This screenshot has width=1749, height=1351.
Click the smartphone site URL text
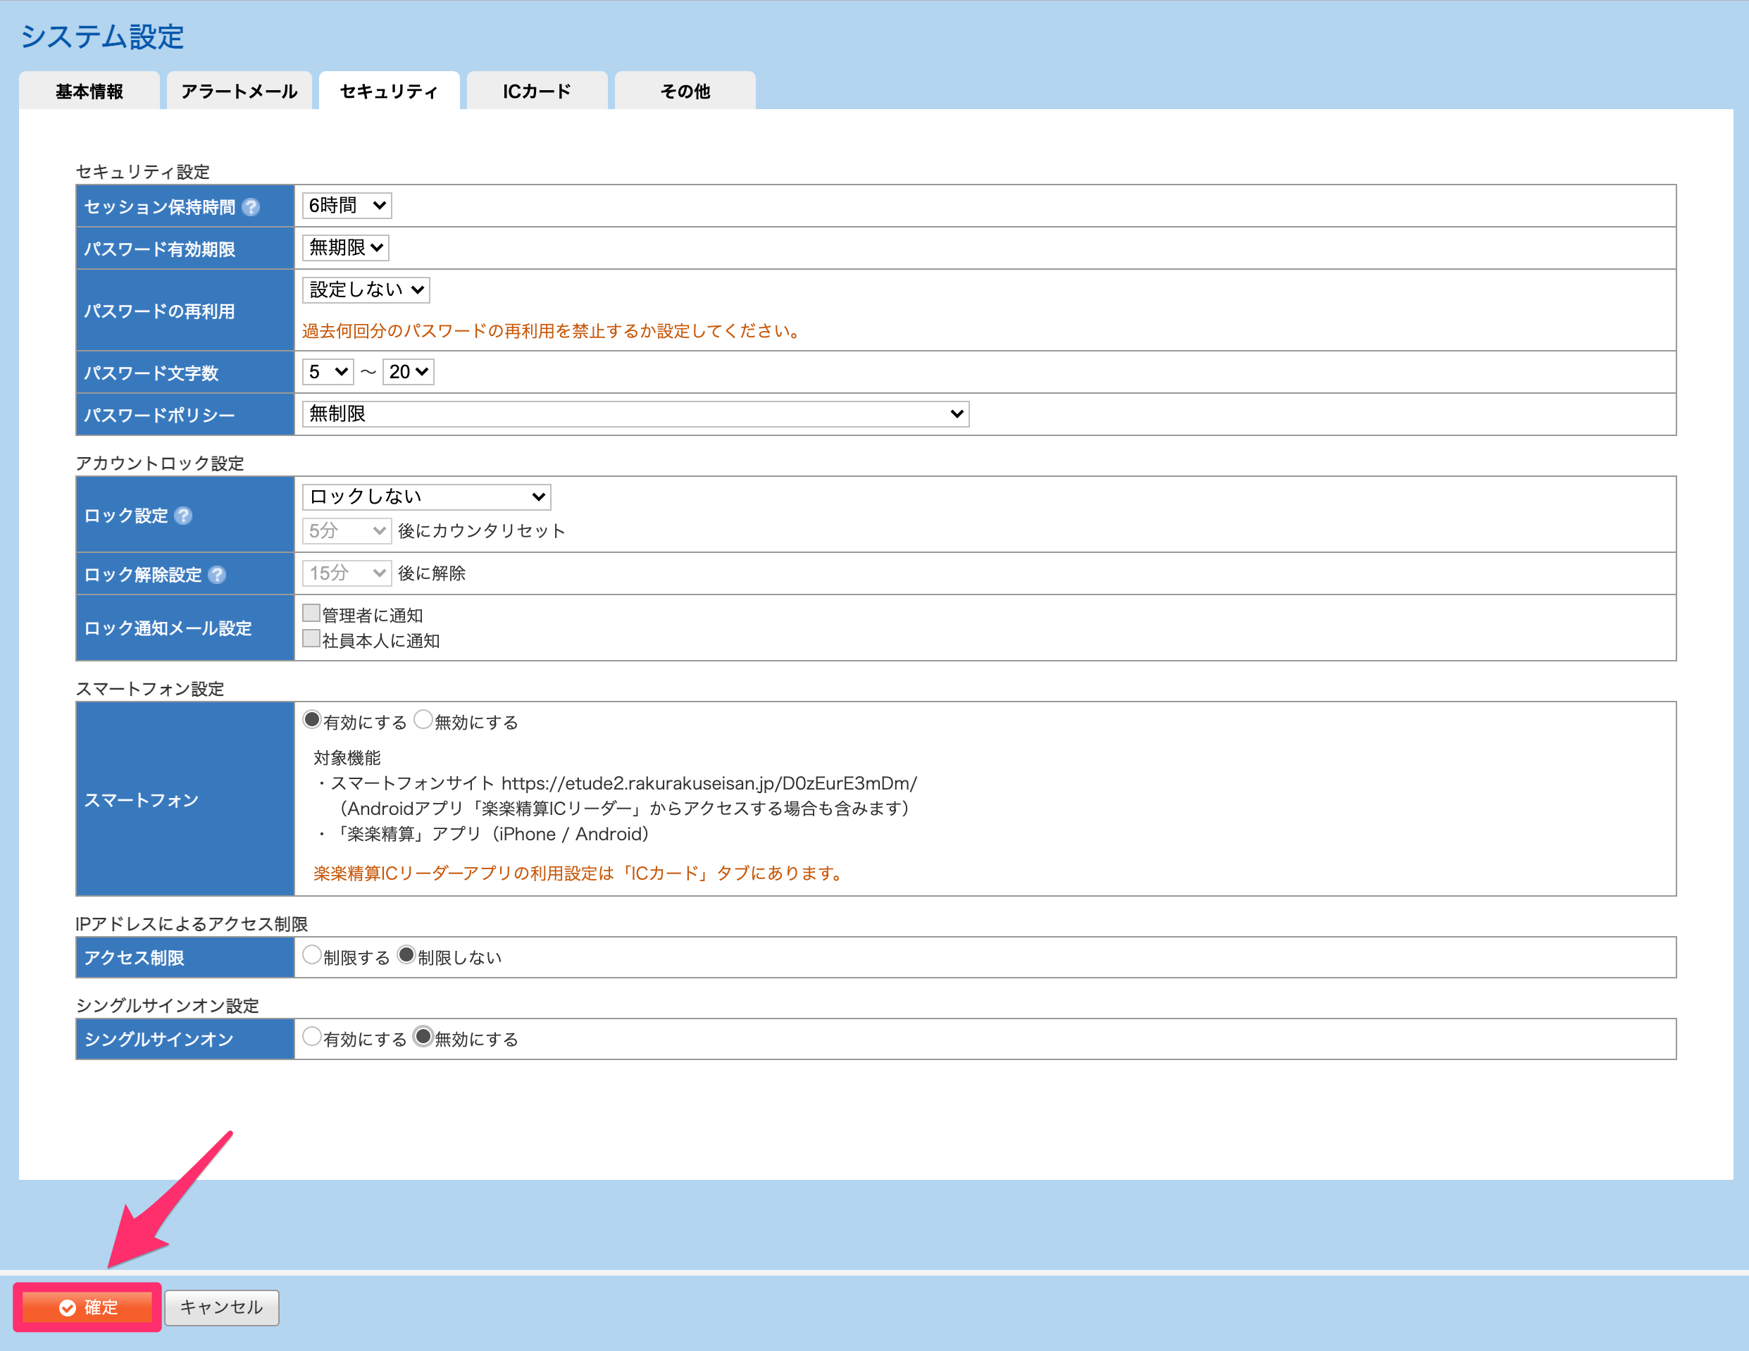click(709, 783)
